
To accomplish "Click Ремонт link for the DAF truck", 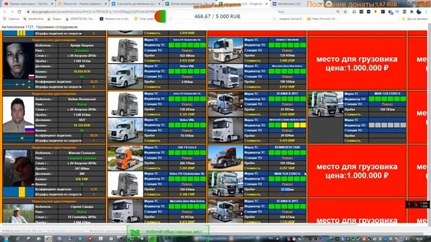I will pyautogui.click(x=187, y=158).
